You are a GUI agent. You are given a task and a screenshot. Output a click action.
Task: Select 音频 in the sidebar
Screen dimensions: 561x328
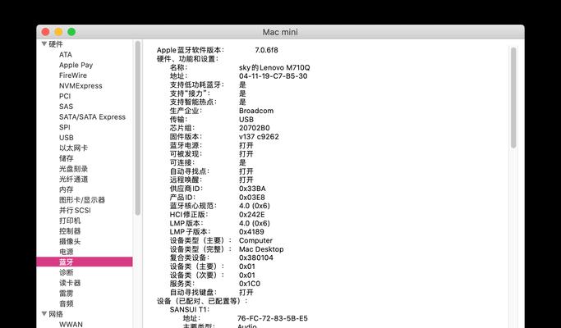click(x=67, y=303)
